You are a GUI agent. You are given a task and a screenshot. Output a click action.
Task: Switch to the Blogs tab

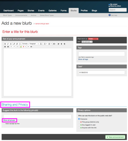point(94,11)
